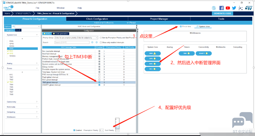Enable RCC global interrupt checkbox
Viewport: 255px width, 136px height.
coord(99,80)
